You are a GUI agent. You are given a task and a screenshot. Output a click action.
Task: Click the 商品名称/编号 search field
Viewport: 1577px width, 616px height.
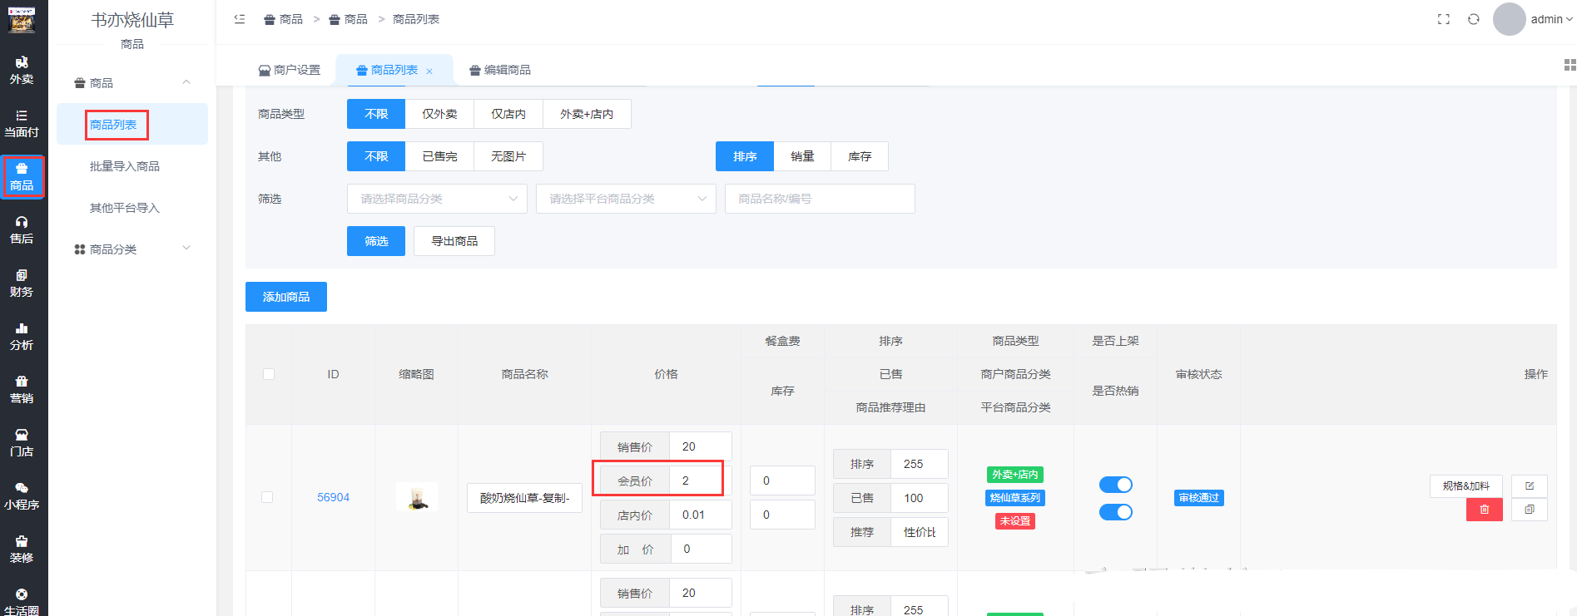tap(820, 199)
